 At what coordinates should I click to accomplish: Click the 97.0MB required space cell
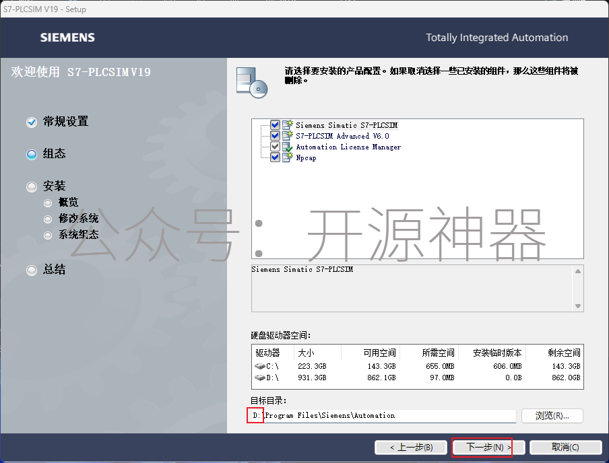(442, 378)
